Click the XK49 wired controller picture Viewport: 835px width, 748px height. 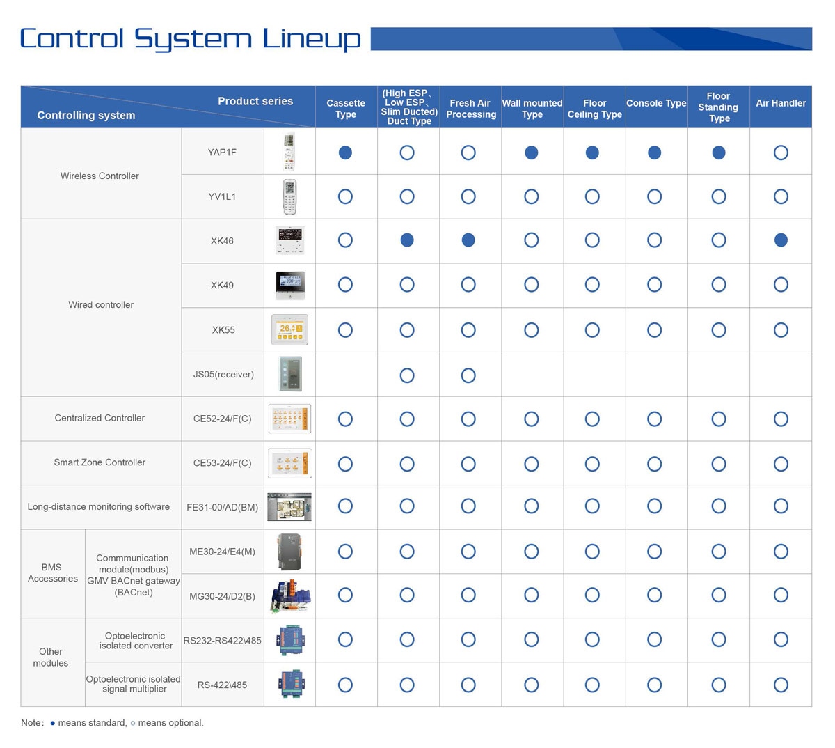tap(289, 285)
